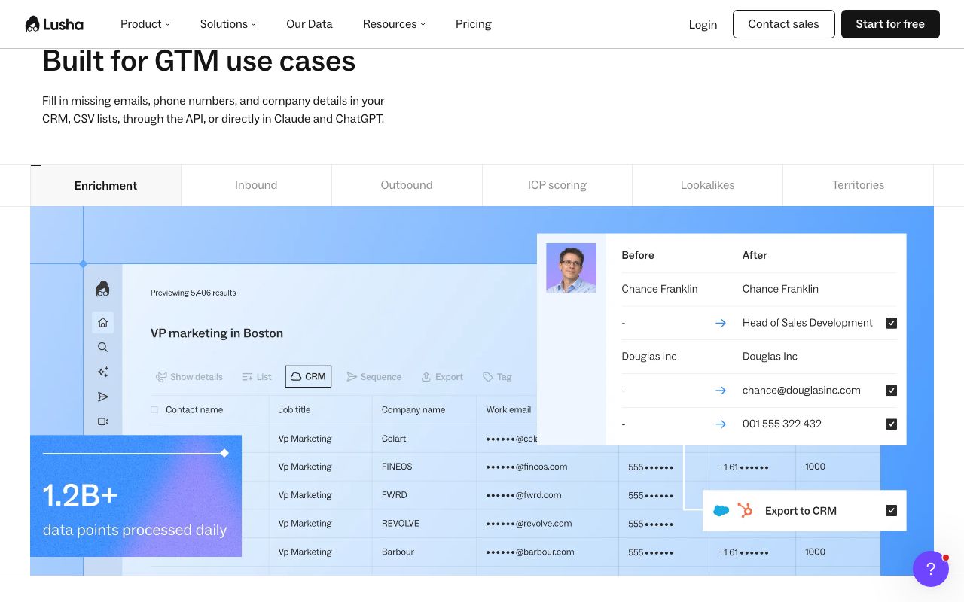Viewport: 964px width, 602px height.
Task: Click the video camera icon in the sidebar
Action: pyautogui.click(x=103, y=421)
